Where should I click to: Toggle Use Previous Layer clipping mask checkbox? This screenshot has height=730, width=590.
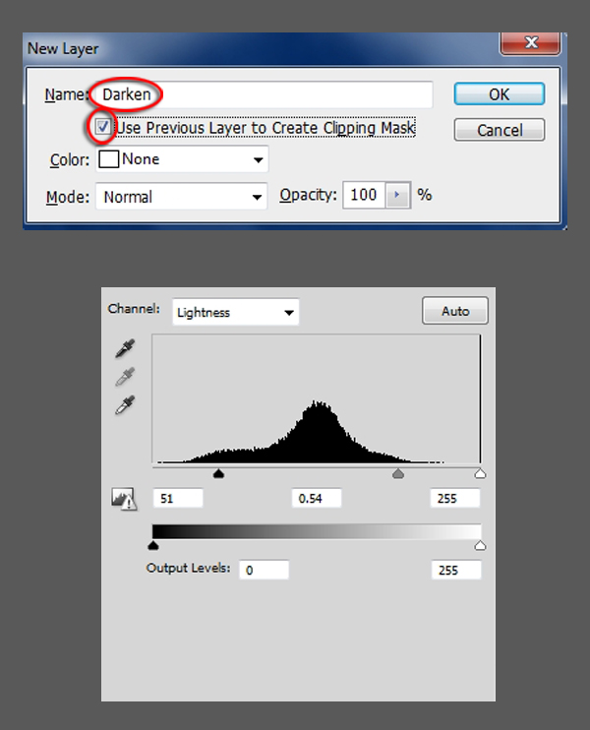(102, 127)
